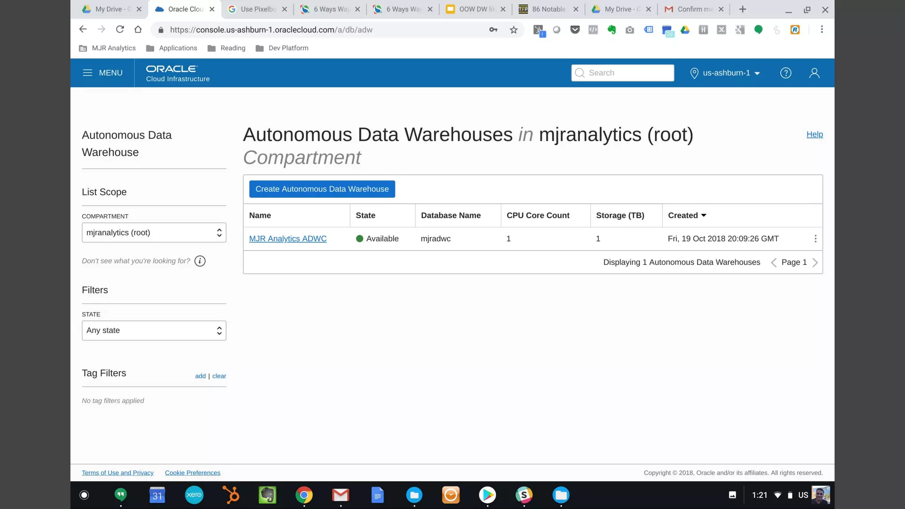
Task: Open the us-ashburn-1 region selector
Action: point(725,73)
